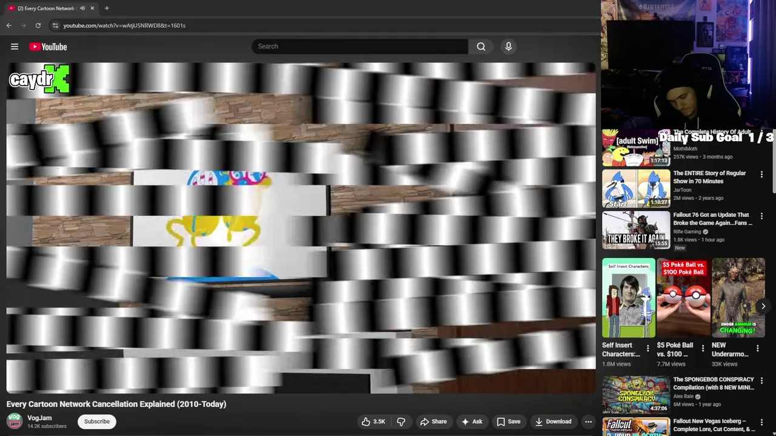The height and width of the screenshot is (436, 776).
Task: Open NEW Underarmour short
Action: (x=738, y=298)
